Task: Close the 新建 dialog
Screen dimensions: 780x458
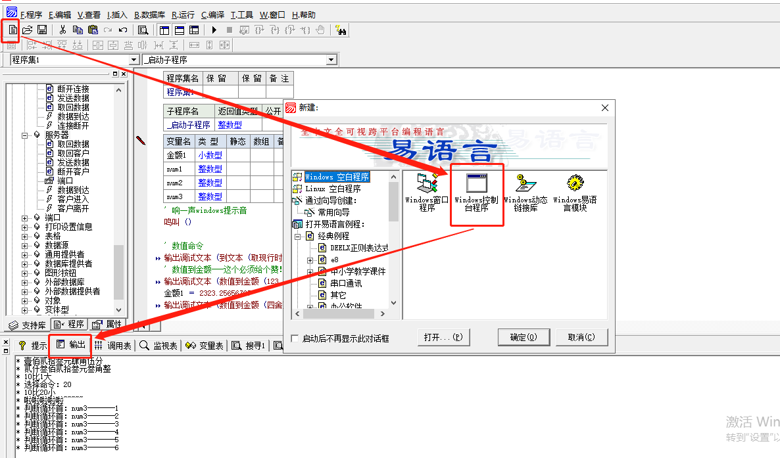Action: click(605, 108)
